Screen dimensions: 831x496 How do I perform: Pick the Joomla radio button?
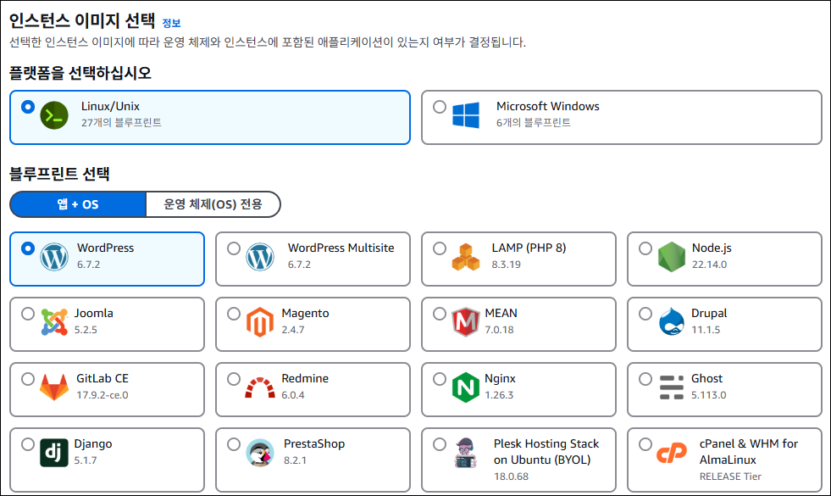(x=28, y=314)
